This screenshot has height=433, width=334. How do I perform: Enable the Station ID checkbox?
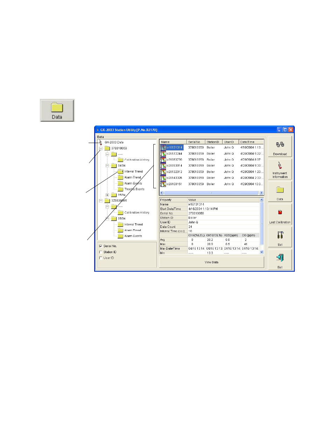[101, 252]
